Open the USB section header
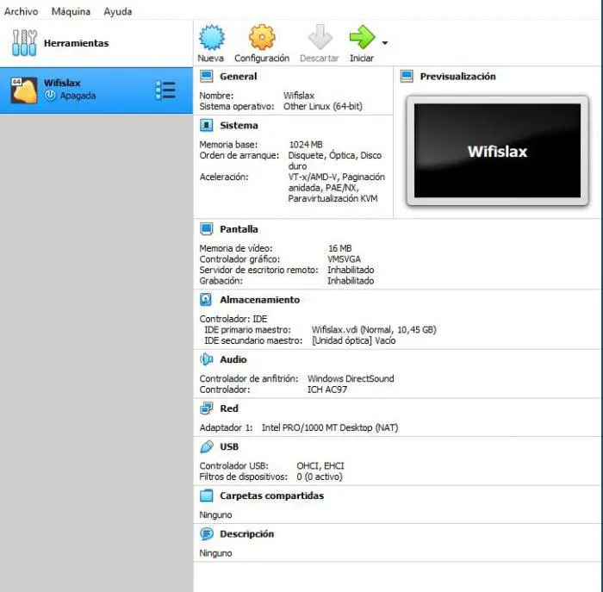603x592 pixels. 229,446
